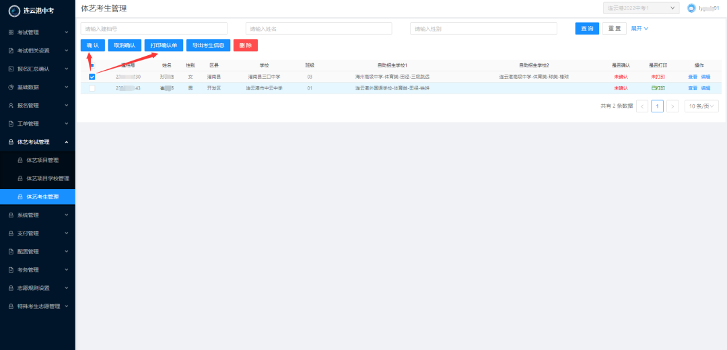Go to previous page arrow in pagination
Screen dimensions: 727x350
[x=642, y=106]
